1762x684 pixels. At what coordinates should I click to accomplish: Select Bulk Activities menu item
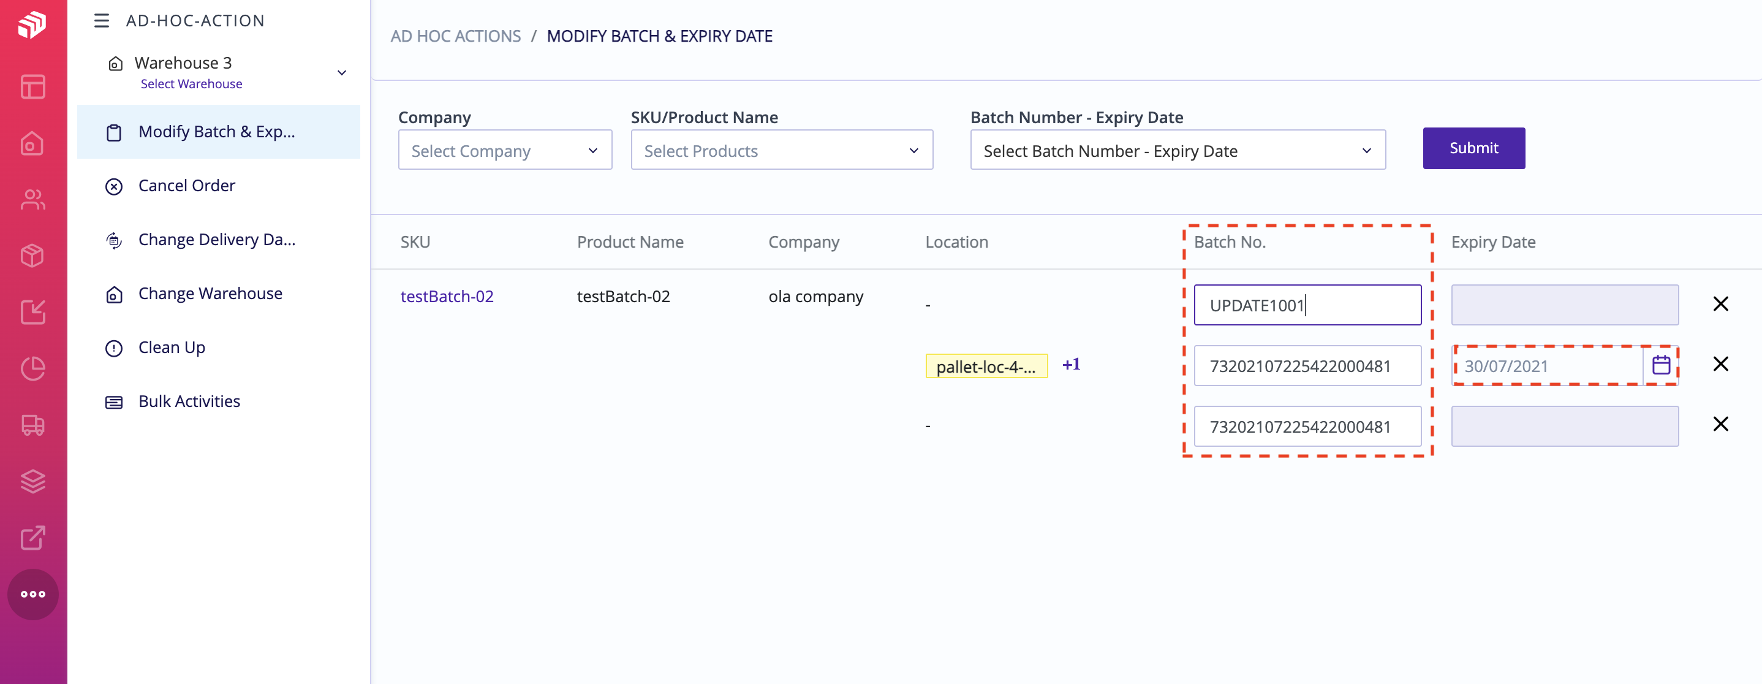point(218,401)
